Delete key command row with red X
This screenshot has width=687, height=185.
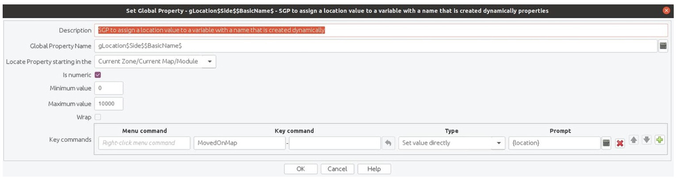[x=620, y=143]
